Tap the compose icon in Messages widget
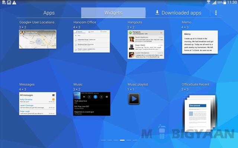The width and height of the screenshot is (238, 148). (x=54, y=95)
